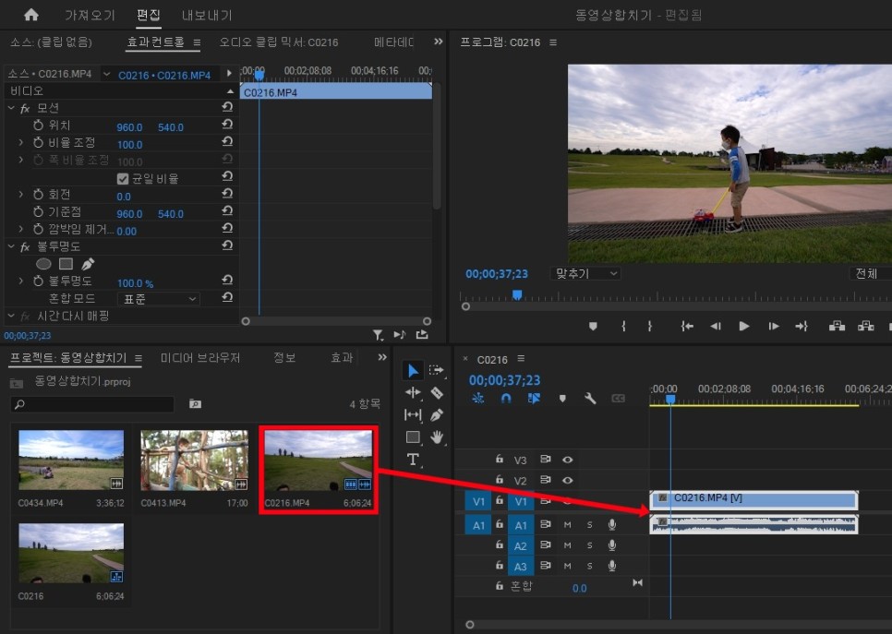Go to In point
The width and height of the screenshot is (892, 634).
(687, 327)
